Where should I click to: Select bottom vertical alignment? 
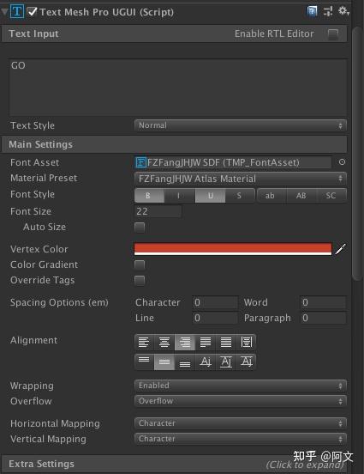[185, 362]
